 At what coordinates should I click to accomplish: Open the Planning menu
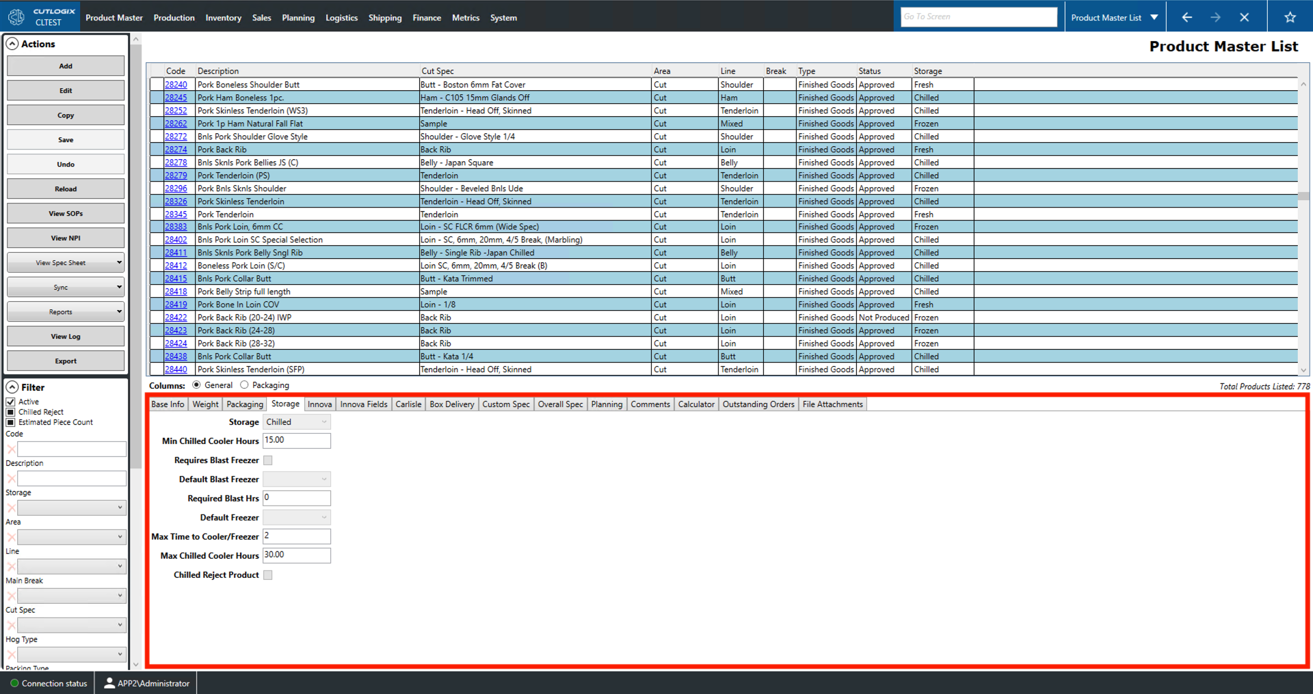298,17
